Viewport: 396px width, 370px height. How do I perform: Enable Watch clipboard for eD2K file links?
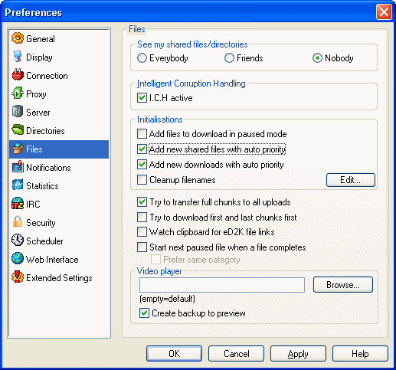[x=142, y=232]
